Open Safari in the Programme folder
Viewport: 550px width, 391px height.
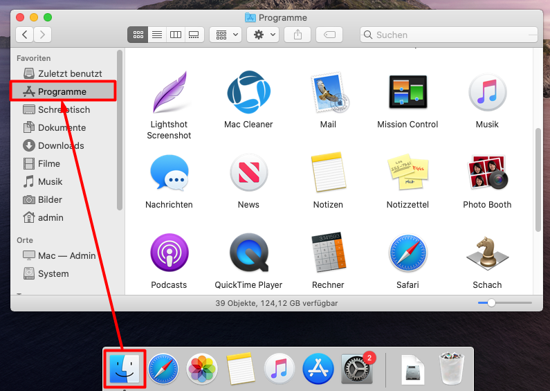tap(407, 253)
